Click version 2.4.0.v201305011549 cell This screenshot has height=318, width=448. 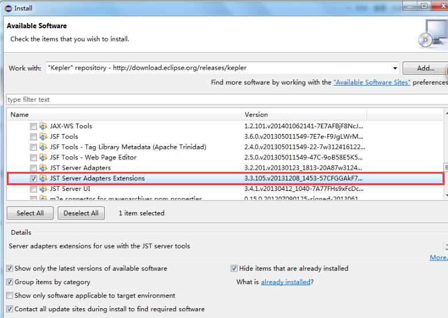pos(305,147)
